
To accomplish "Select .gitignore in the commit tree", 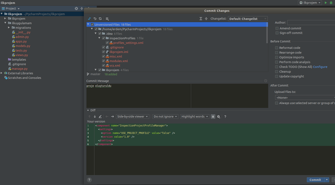I will (x=116, y=47).
